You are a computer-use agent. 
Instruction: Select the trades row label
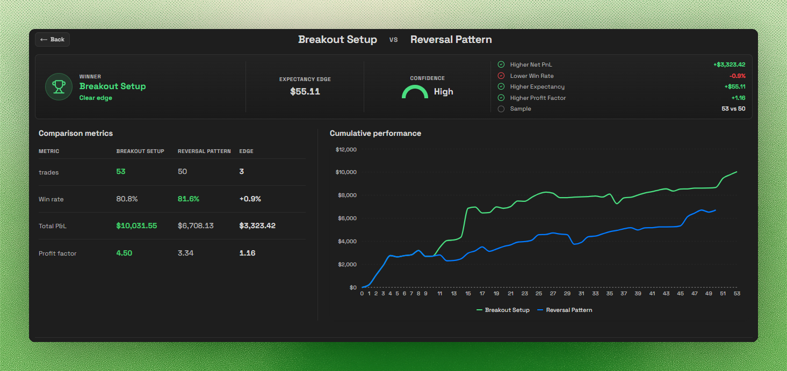coord(48,172)
